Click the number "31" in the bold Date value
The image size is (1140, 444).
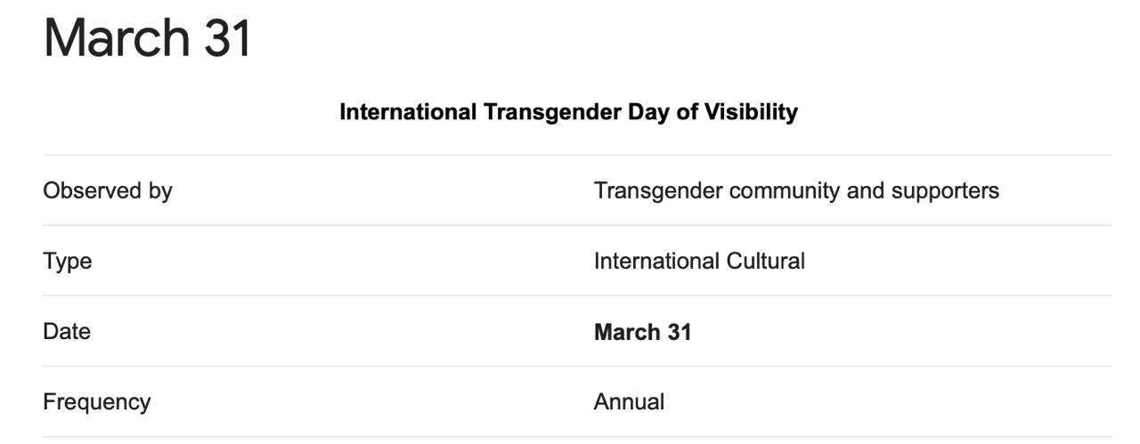[679, 332]
